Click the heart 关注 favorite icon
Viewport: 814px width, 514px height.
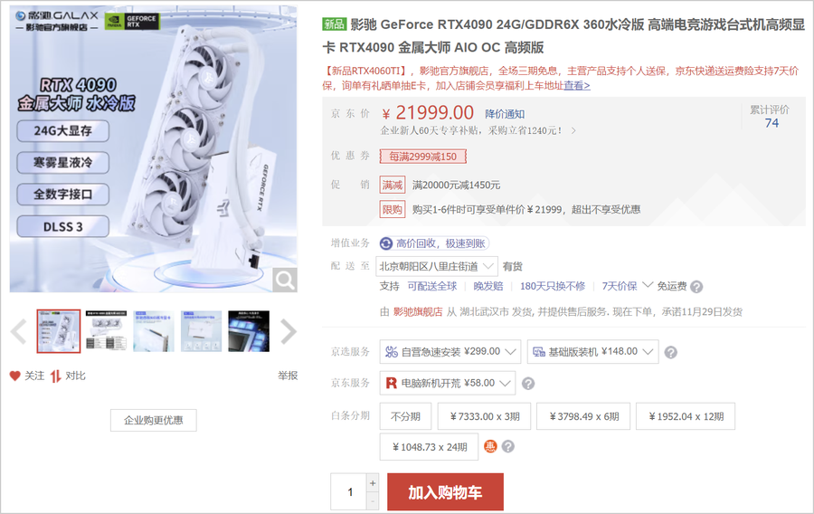point(15,376)
